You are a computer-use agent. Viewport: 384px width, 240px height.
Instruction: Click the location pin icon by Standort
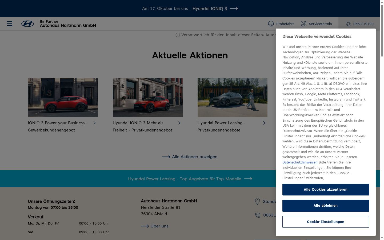pos(257,201)
